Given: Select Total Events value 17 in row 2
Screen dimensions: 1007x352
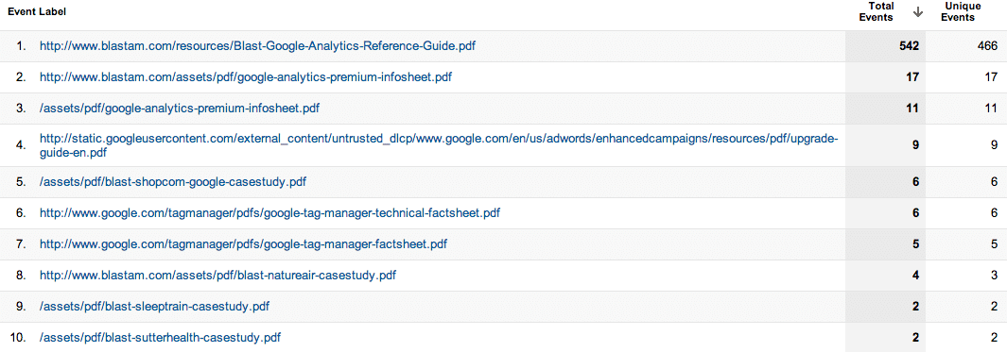Looking at the screenshot, I should pyautogui.click(x=912, y=77).
